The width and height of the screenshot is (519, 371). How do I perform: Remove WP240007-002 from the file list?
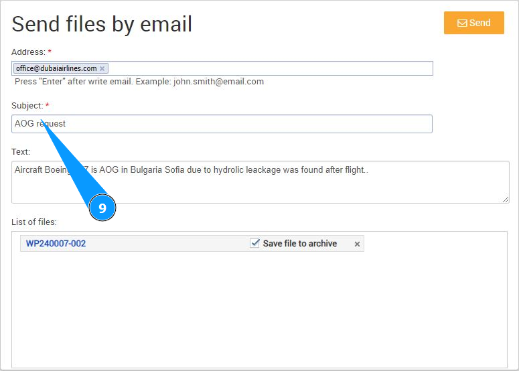[357, 244]
